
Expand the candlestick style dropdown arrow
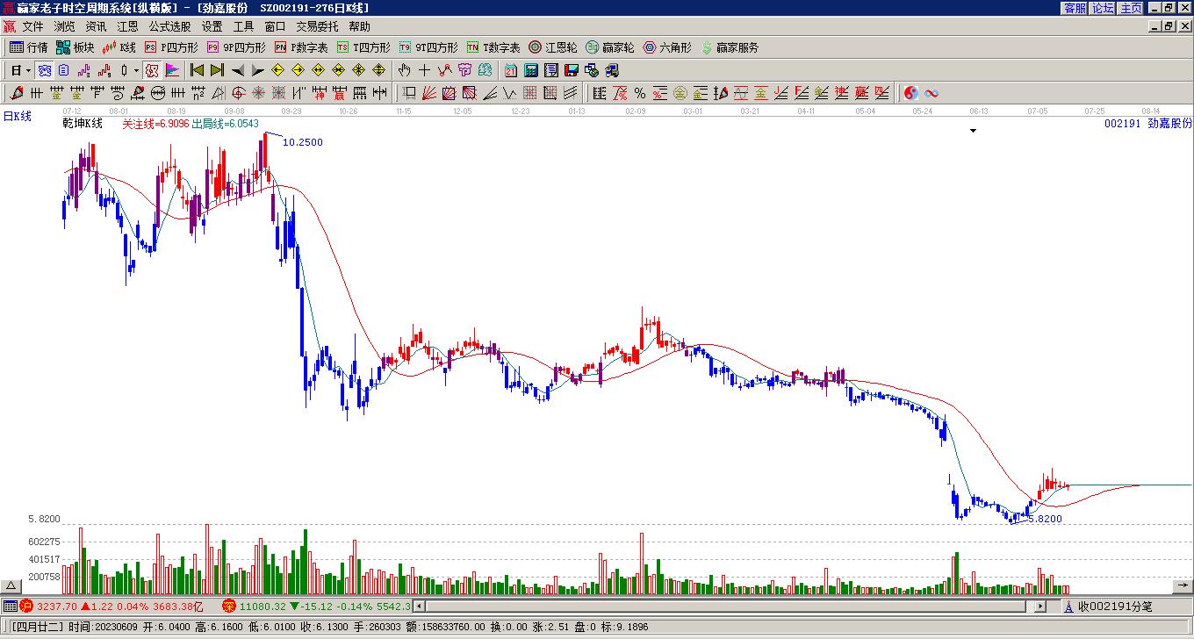click(x=136, y=70)
